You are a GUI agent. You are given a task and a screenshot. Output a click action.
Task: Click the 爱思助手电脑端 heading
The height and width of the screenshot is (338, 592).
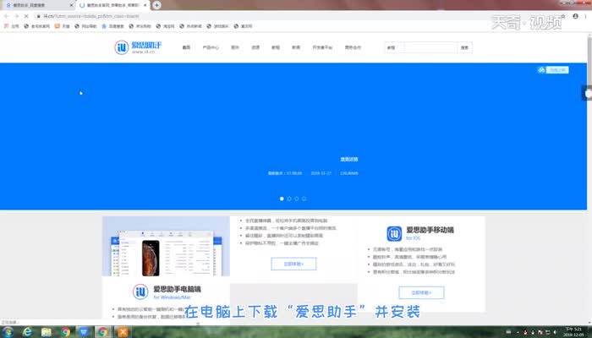pos(177,289)
